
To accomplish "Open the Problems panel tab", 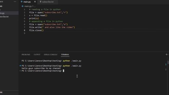I will pyautogui.click(x=26, y=55).
